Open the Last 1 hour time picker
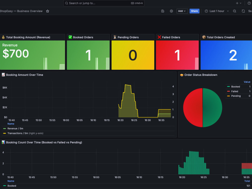 217,11
